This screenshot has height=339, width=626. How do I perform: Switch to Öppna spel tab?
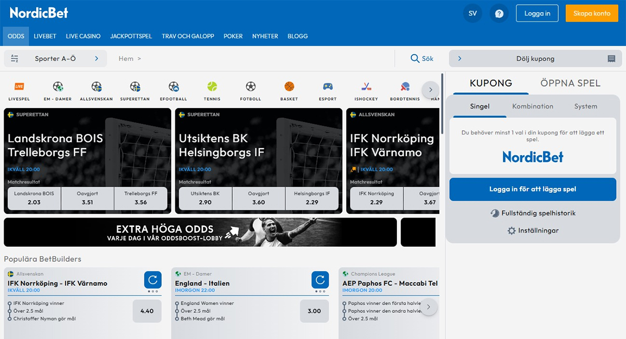(570, 83)
